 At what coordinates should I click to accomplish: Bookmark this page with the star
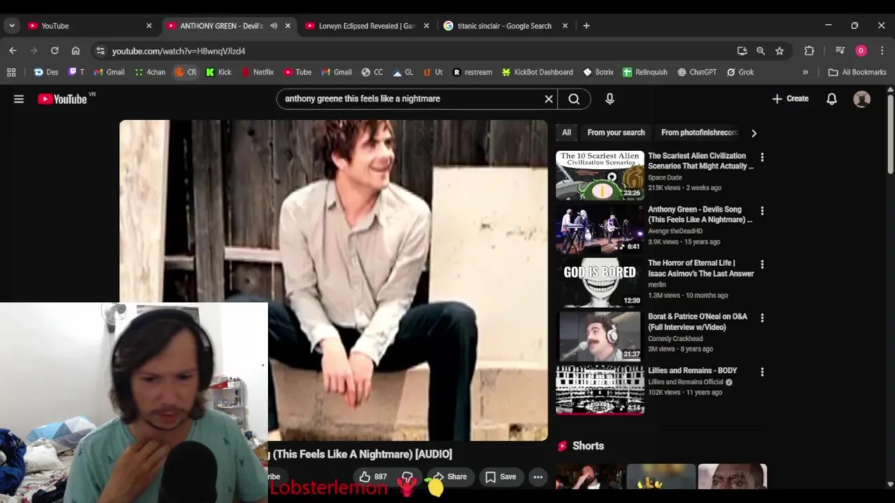pyautogui.click(x=780, y=51)
